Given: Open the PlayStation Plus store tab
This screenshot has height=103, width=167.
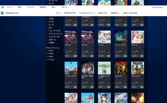Looking at the screenshot, I should [x=70, y=13].
